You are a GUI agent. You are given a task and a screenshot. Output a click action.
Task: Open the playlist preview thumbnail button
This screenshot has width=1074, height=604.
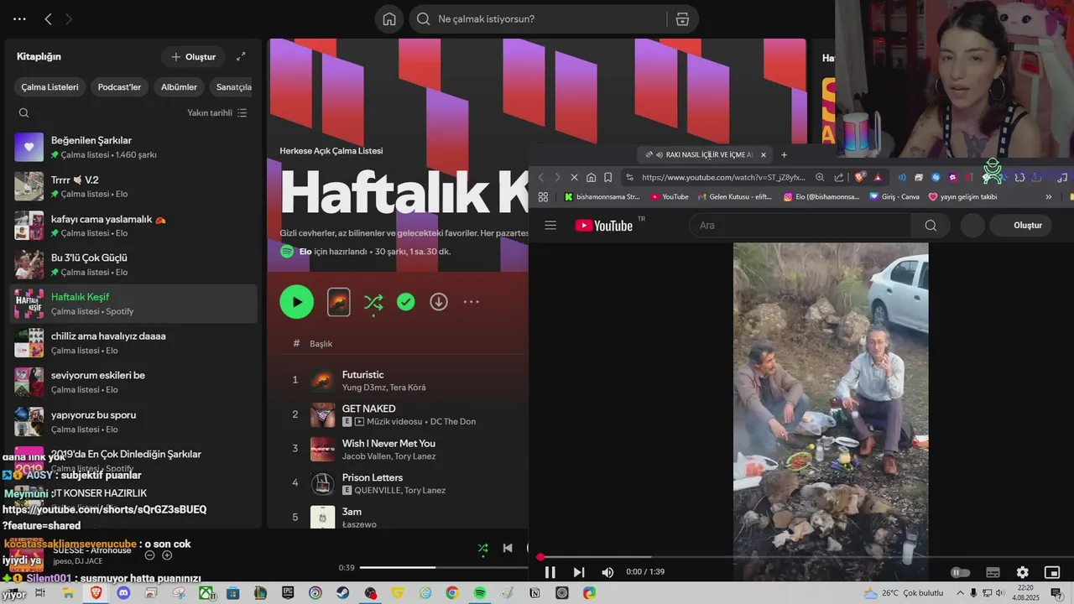pos(338,302)
